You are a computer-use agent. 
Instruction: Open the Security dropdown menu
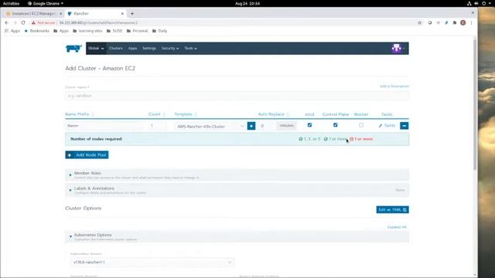(170, 48)
